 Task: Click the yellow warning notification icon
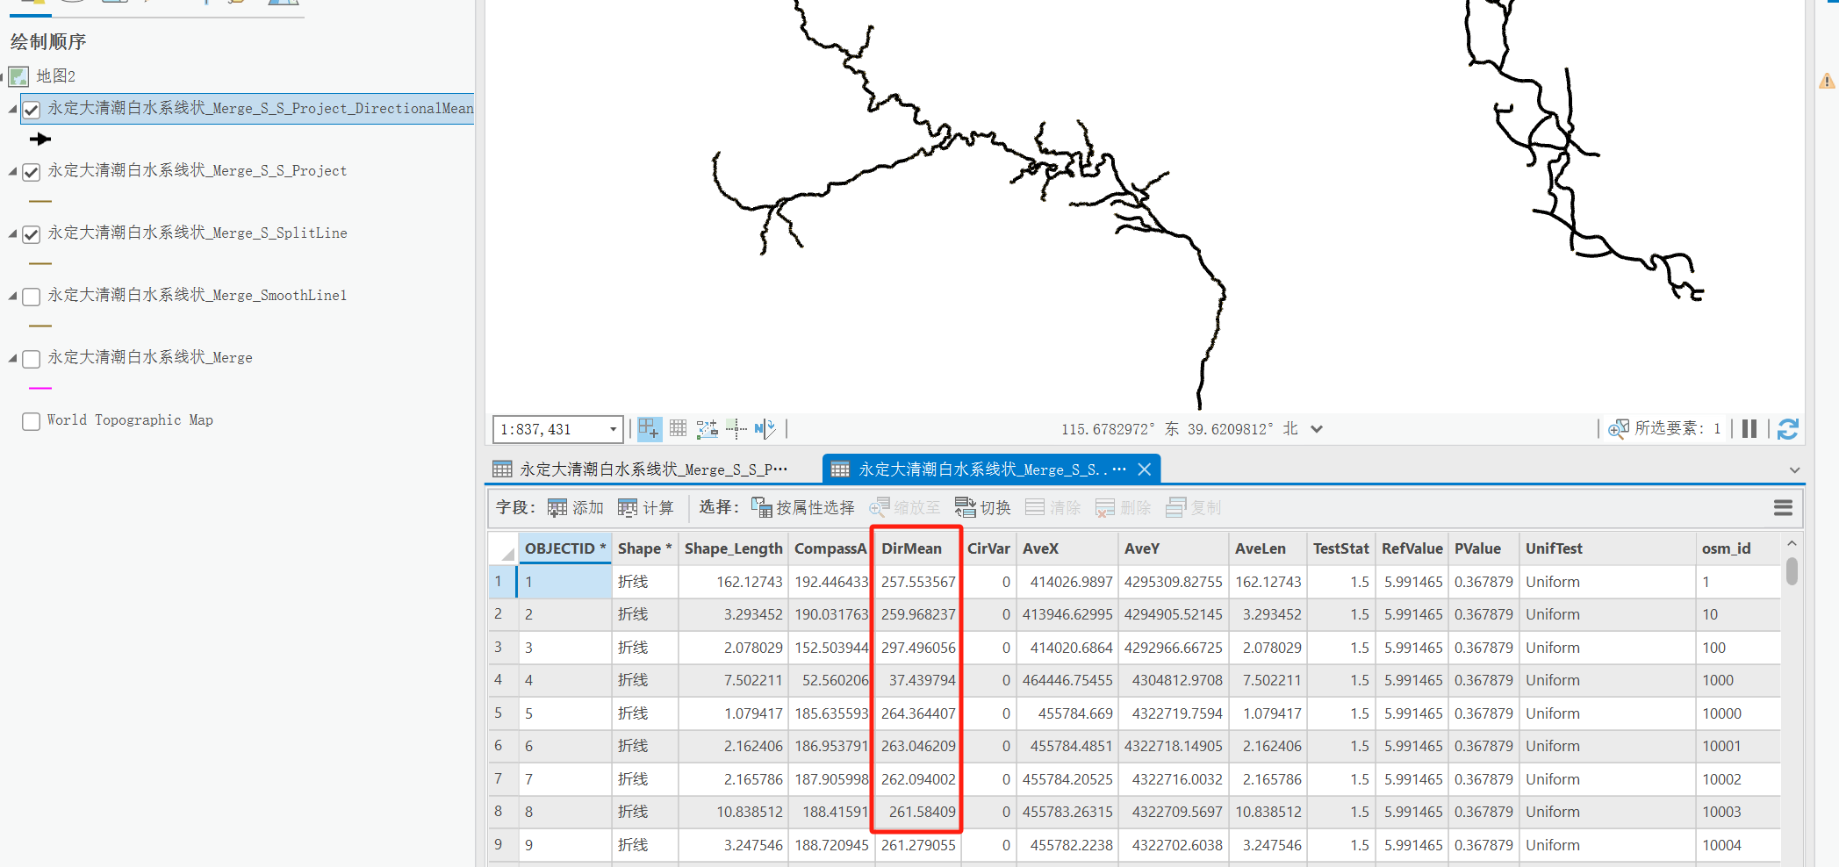click(1827, 82)
